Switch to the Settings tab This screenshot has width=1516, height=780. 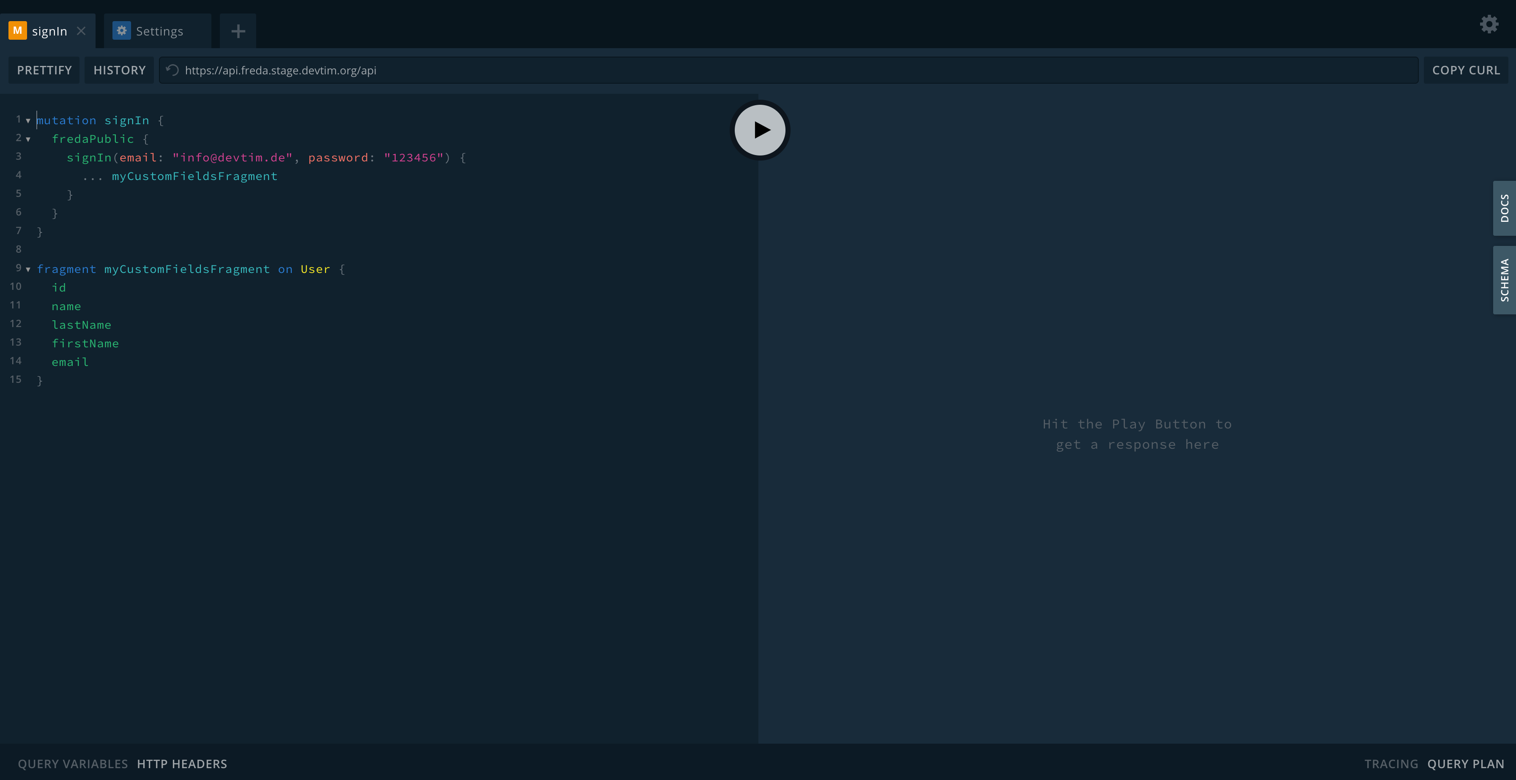pyautogui.click(x=159, y=31)
